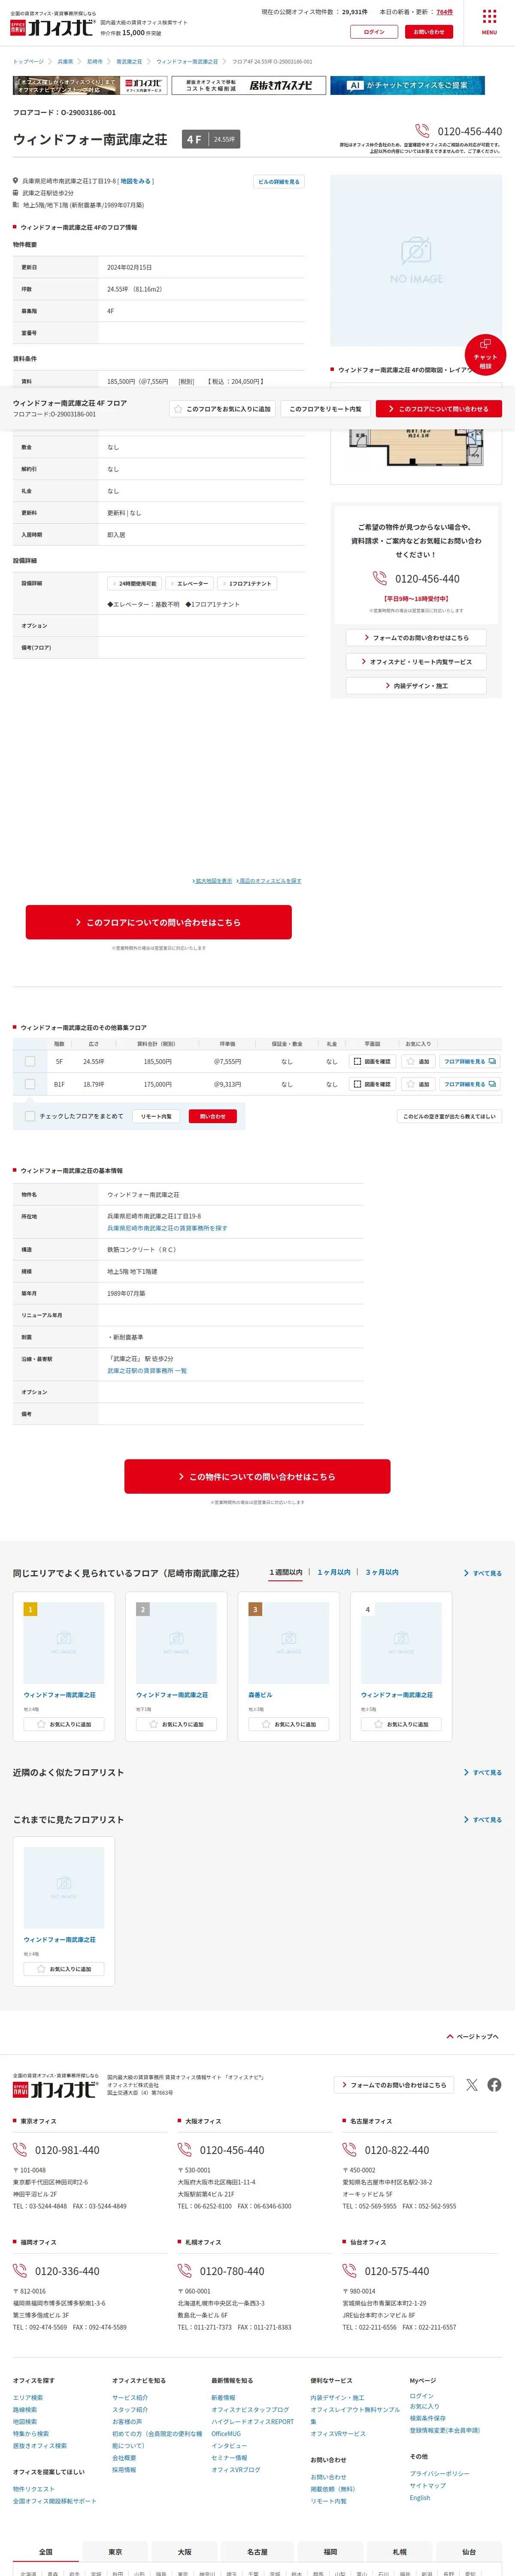Switch to the 東京 region tab

click(x=115, y=2552)
